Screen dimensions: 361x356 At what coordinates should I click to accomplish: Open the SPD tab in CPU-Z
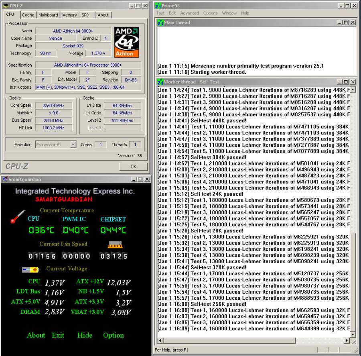[x=85, y=15]
